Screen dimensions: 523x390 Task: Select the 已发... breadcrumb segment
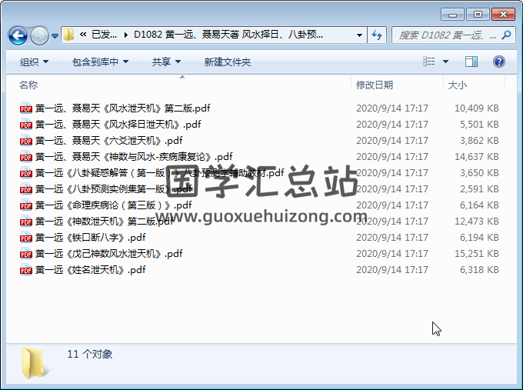click(104, 35)
